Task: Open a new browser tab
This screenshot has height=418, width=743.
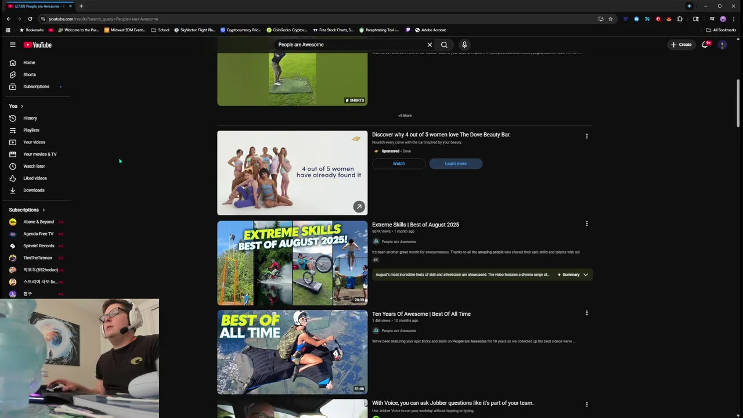Action: pyautogui.click(x=81, y=6)
